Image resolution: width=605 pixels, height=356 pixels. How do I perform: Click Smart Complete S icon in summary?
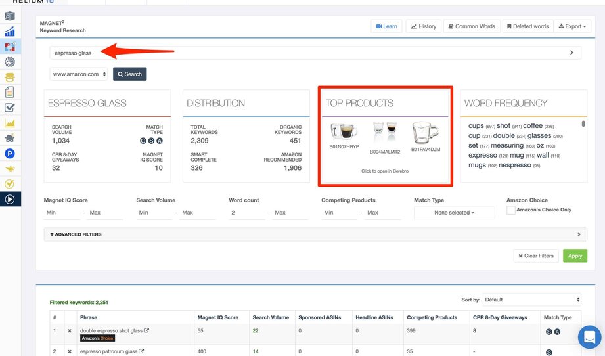click(x=151, y=141)
